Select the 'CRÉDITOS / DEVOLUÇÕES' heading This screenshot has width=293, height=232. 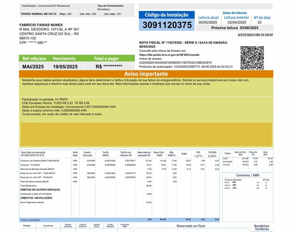[36, 198]
